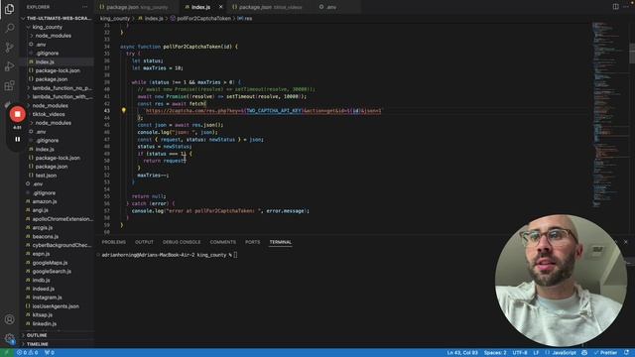Click Ln 43, Col 93 in status bar
635x357 pixels.
462,353
